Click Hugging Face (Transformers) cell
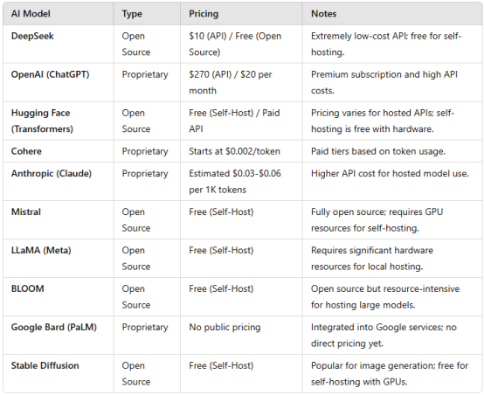Viewport: 484px width, 395px height. click(x=42, y=121)
